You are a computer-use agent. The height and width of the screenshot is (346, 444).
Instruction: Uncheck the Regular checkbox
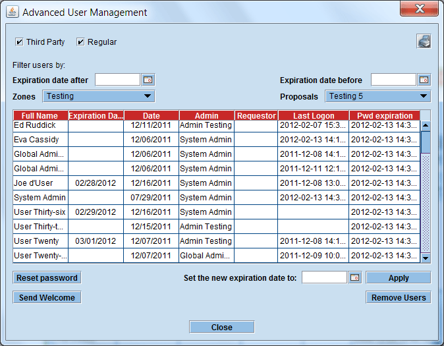80,42
